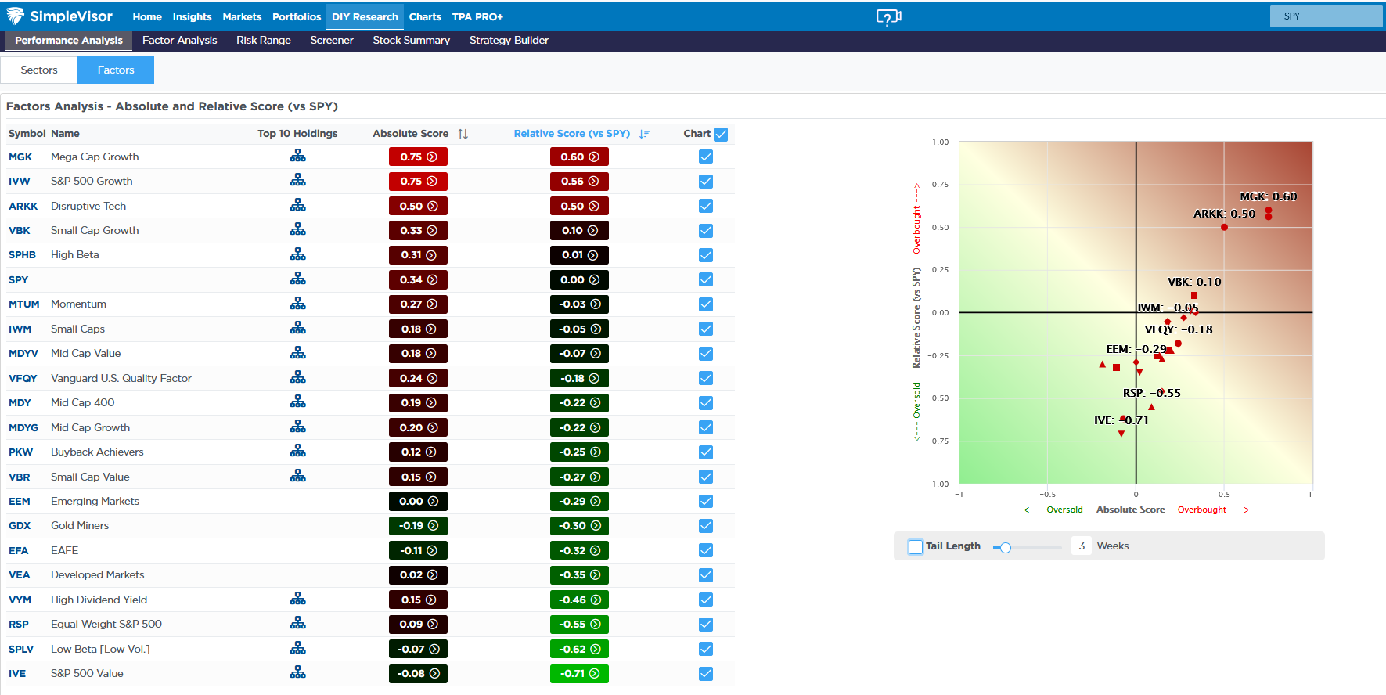Click the help video icon in header

click(x=889, y=17)
